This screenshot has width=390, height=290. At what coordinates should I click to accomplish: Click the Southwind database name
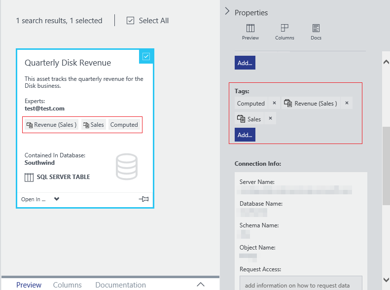[39, 163]
